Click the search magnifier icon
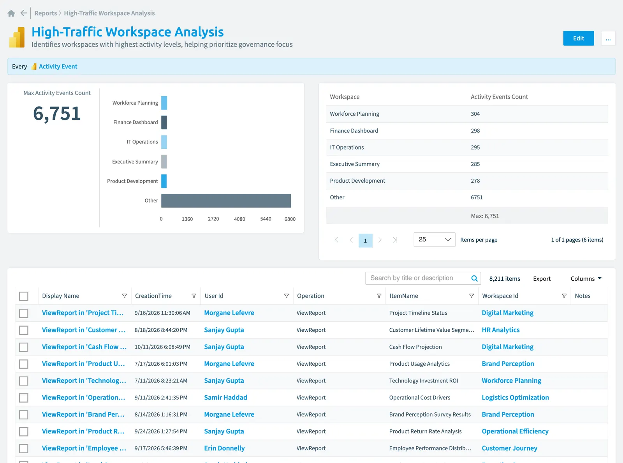623x463 pixels. point(474,278)
